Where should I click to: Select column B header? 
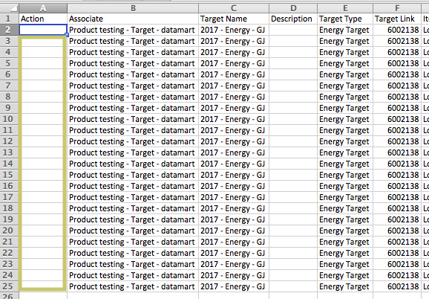pos(133,8)
